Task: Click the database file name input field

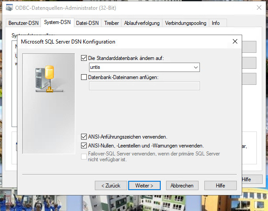Action: coord(144,86)
